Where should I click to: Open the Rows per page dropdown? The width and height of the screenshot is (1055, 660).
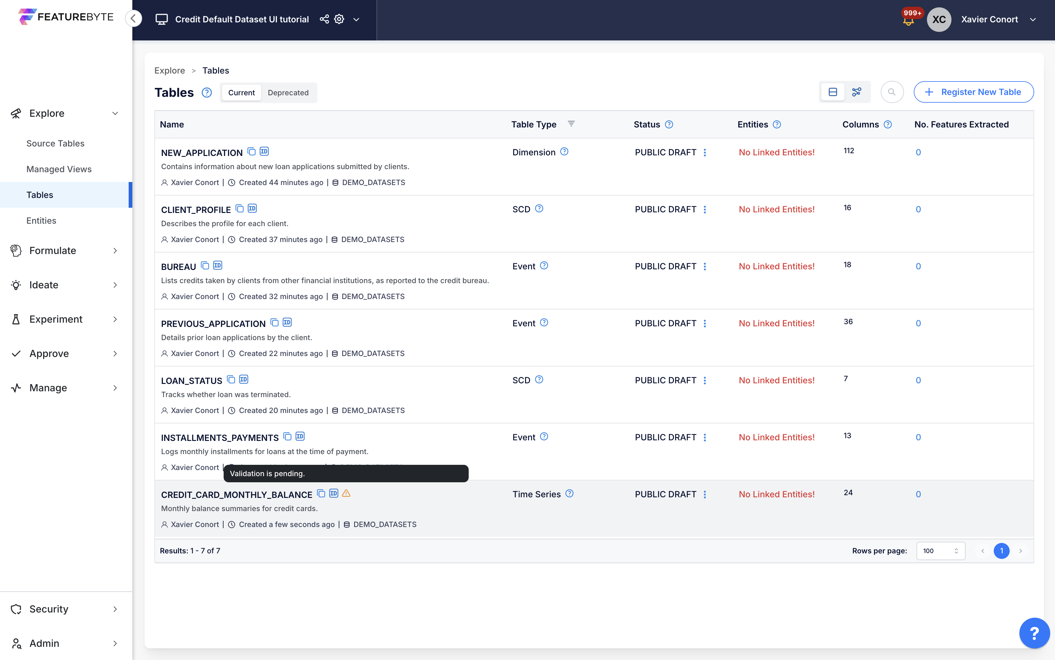pyautogui.click(x=940, y=551)
